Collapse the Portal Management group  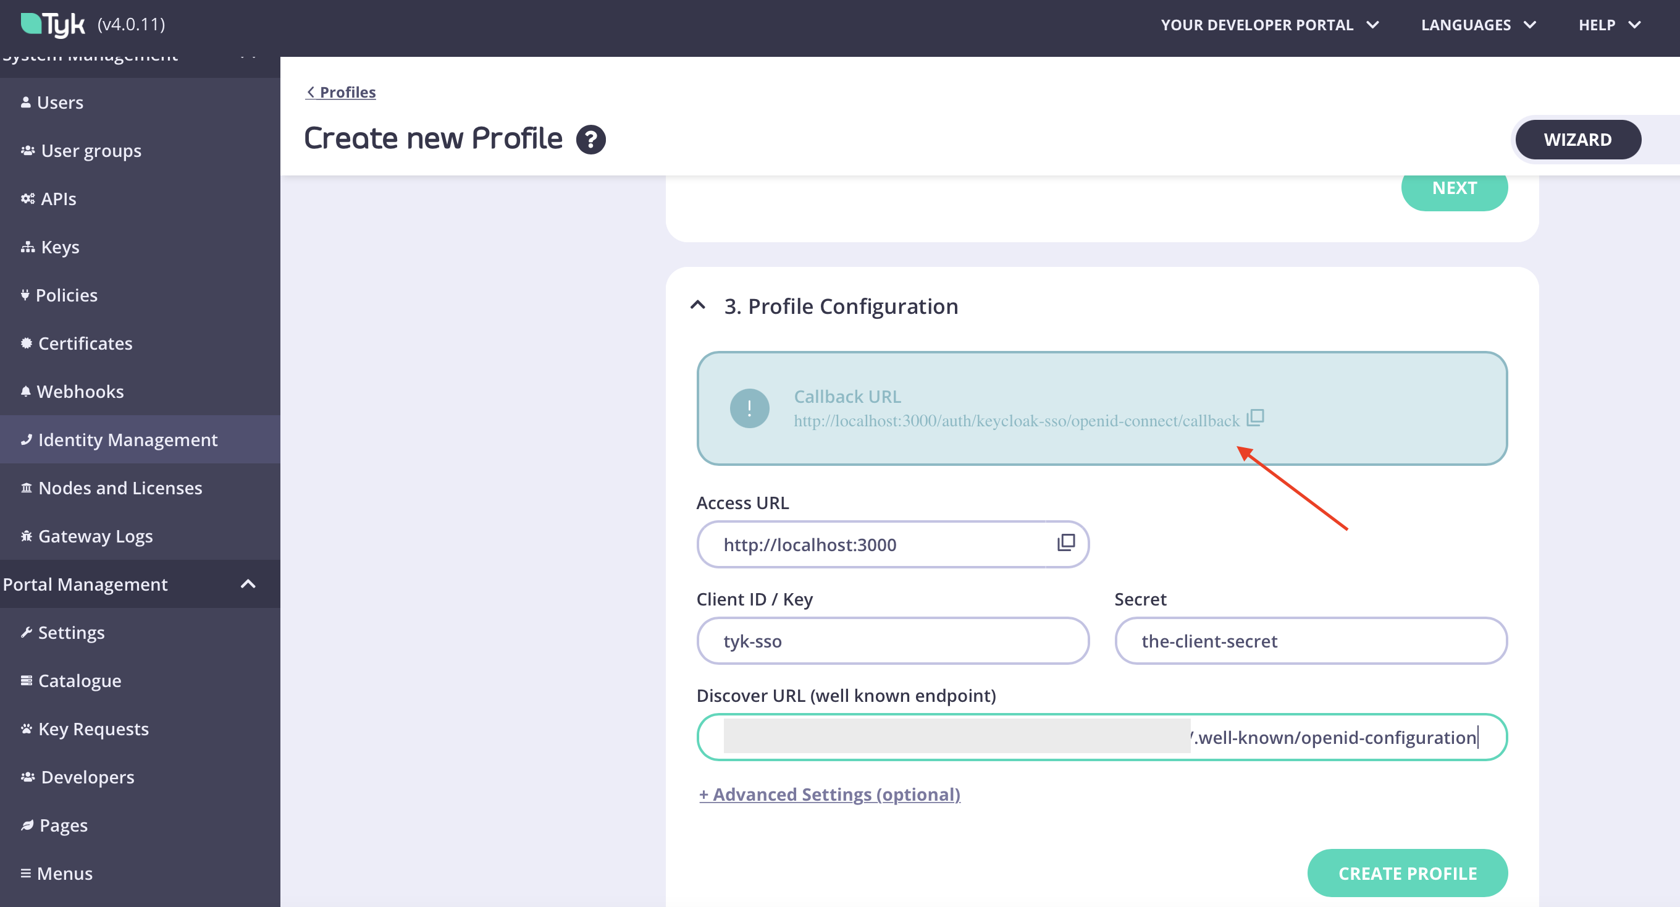(x=247, y=584)
